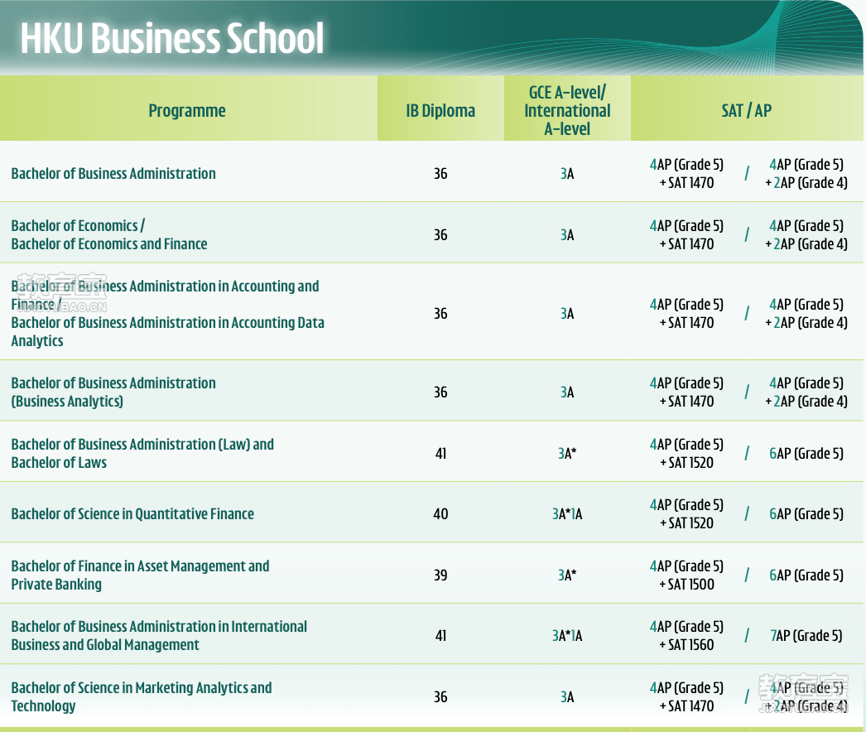Viewport: 866px width, 732px height.
Task: Click Bachelor of Business Administration in Accounting Data Analytics
Action: point(167,331)
